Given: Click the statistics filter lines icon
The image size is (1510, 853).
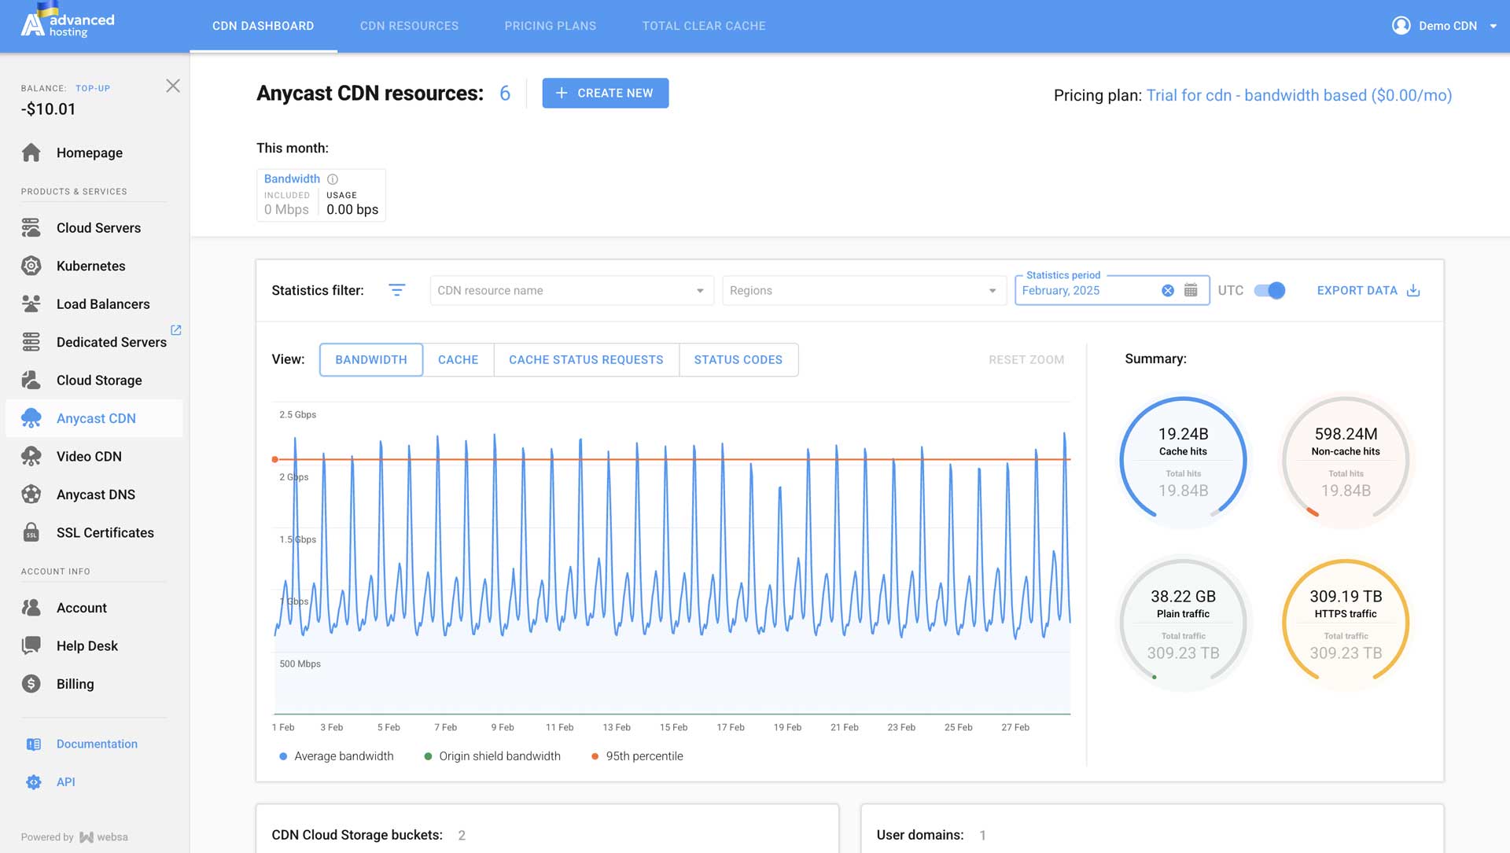Looking at the screenshot, I should 397,291.
